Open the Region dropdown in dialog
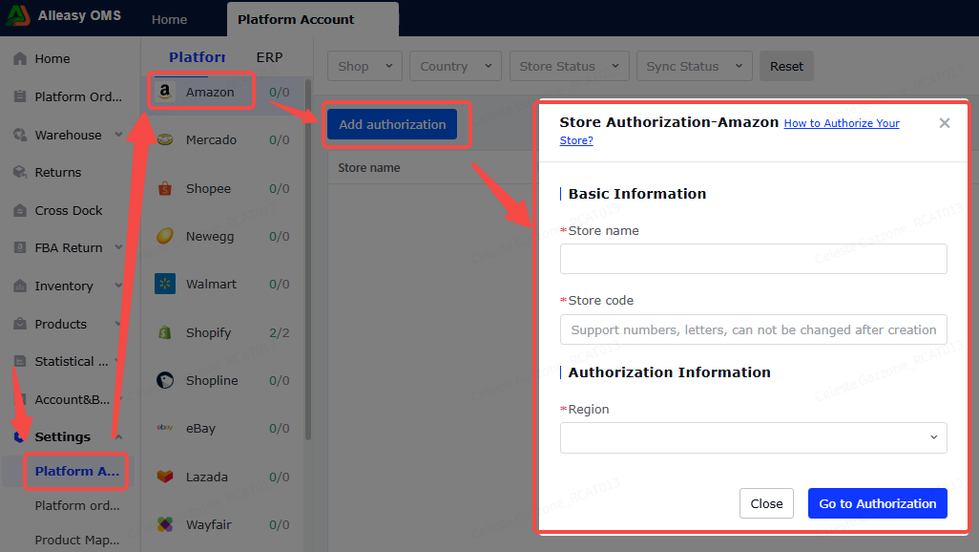 tap(754, 437)
